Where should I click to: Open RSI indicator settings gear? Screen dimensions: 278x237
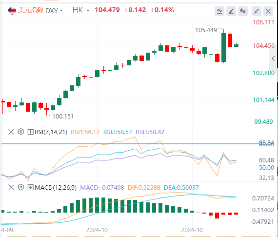click(21, 132)
